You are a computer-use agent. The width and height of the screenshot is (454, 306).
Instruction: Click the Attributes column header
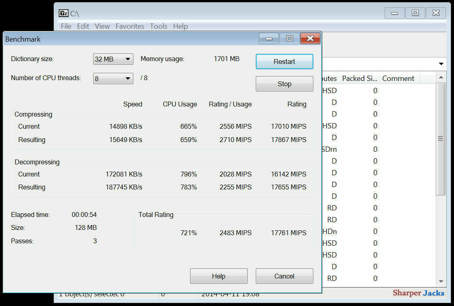point(330,79)
